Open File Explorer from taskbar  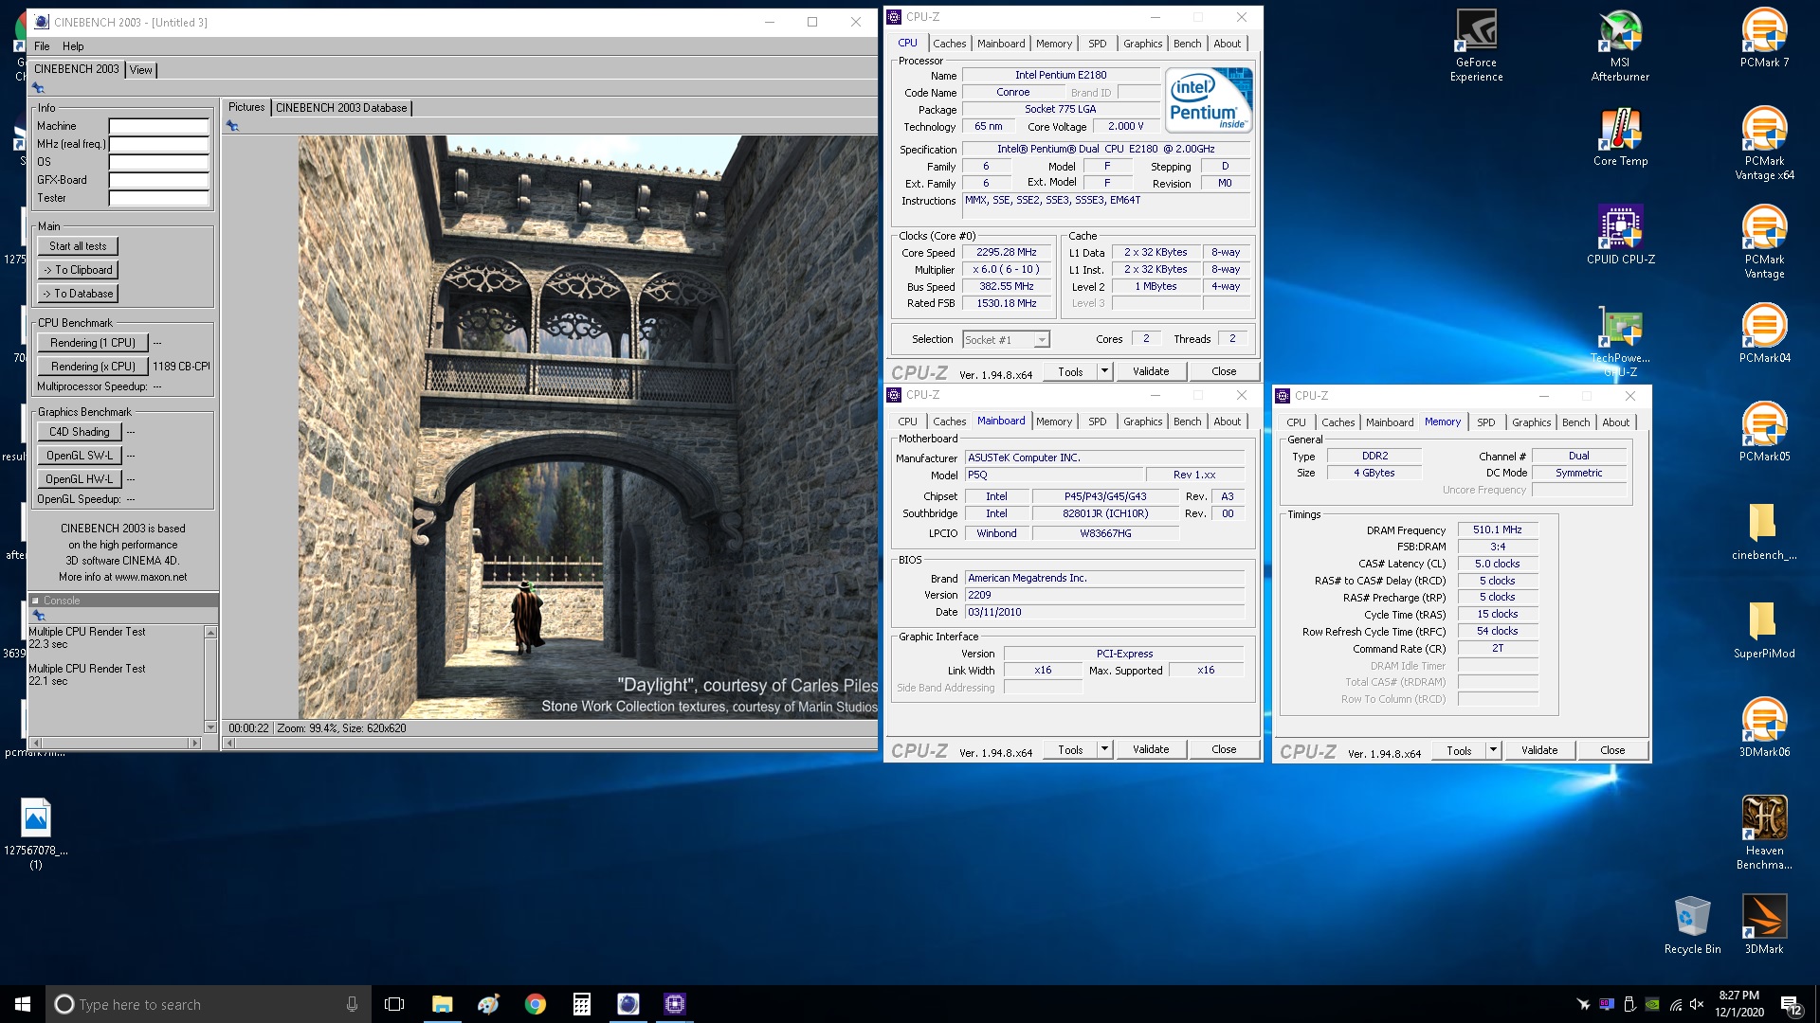click(443, 1004)
